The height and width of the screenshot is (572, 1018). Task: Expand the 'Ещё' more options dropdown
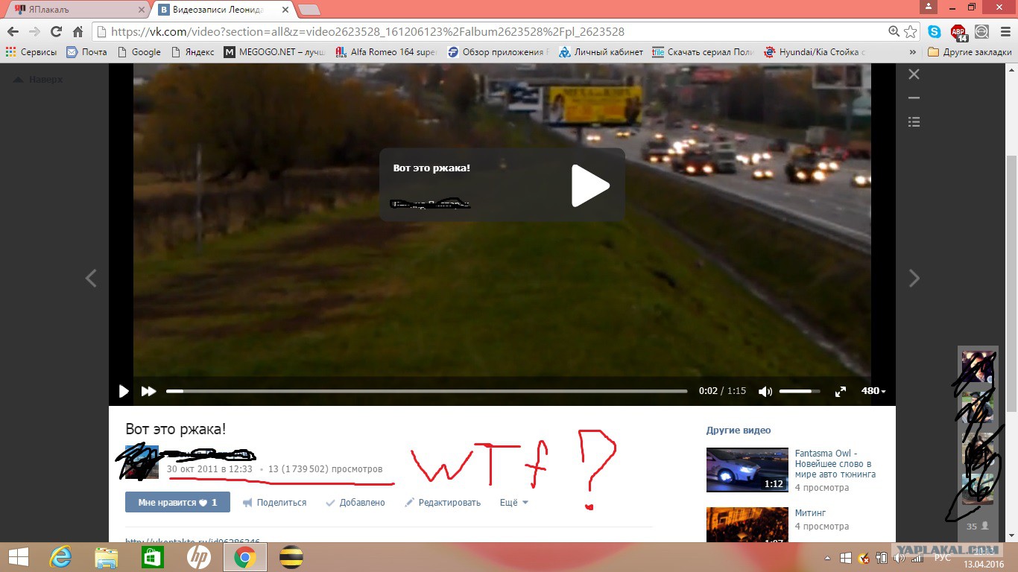514,503
